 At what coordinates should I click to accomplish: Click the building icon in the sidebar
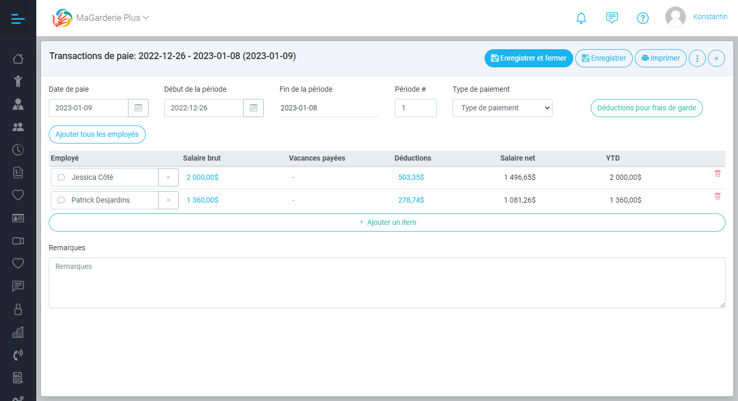(x=18, y=332)
